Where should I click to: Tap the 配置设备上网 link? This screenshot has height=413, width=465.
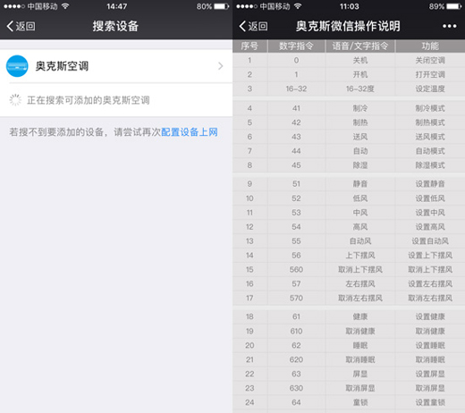click(x=190, y=132)
